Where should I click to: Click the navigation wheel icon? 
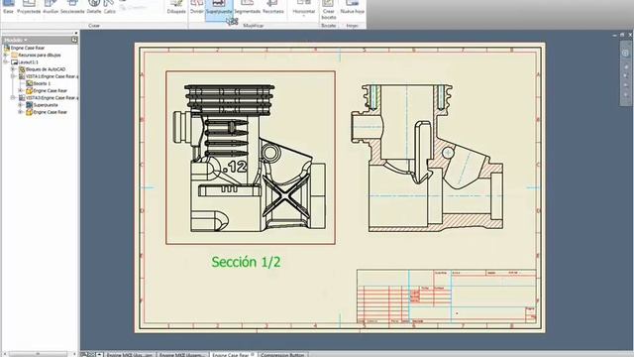pos(625,53)
